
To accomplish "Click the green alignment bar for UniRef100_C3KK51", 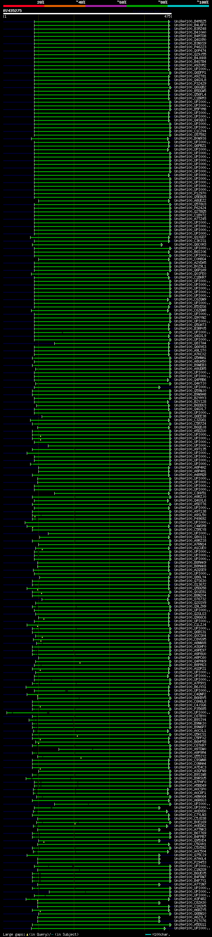I will click(112, 493).
